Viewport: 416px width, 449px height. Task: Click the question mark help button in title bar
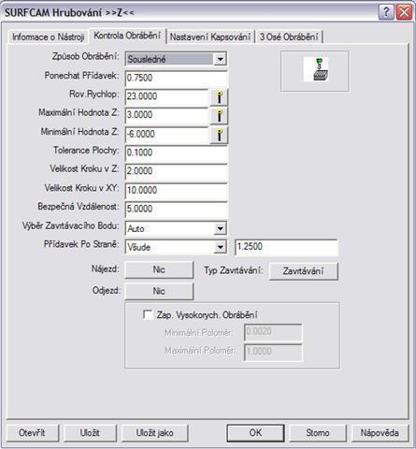coord(386,12)
